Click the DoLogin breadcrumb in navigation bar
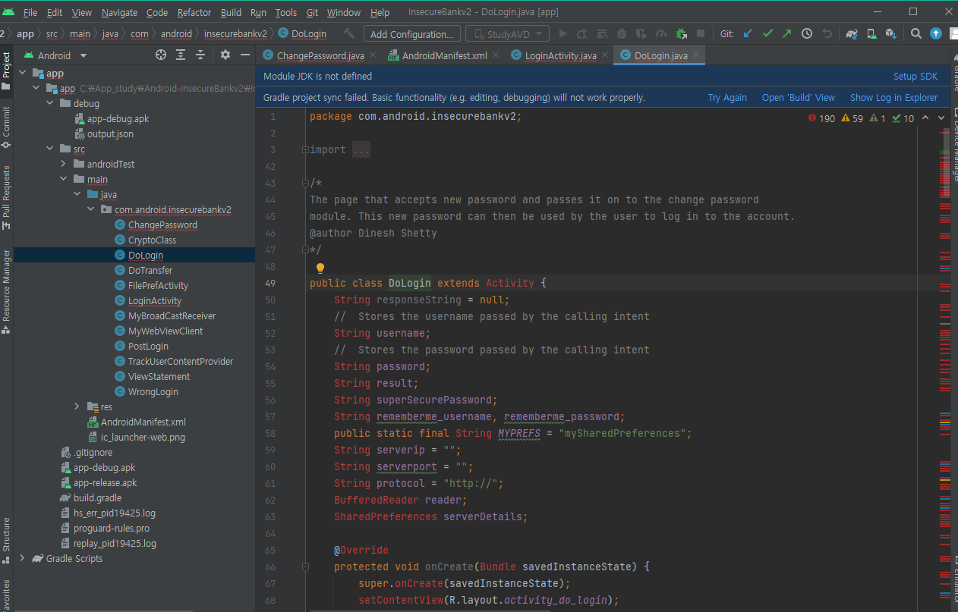 [x=302, y=33]
